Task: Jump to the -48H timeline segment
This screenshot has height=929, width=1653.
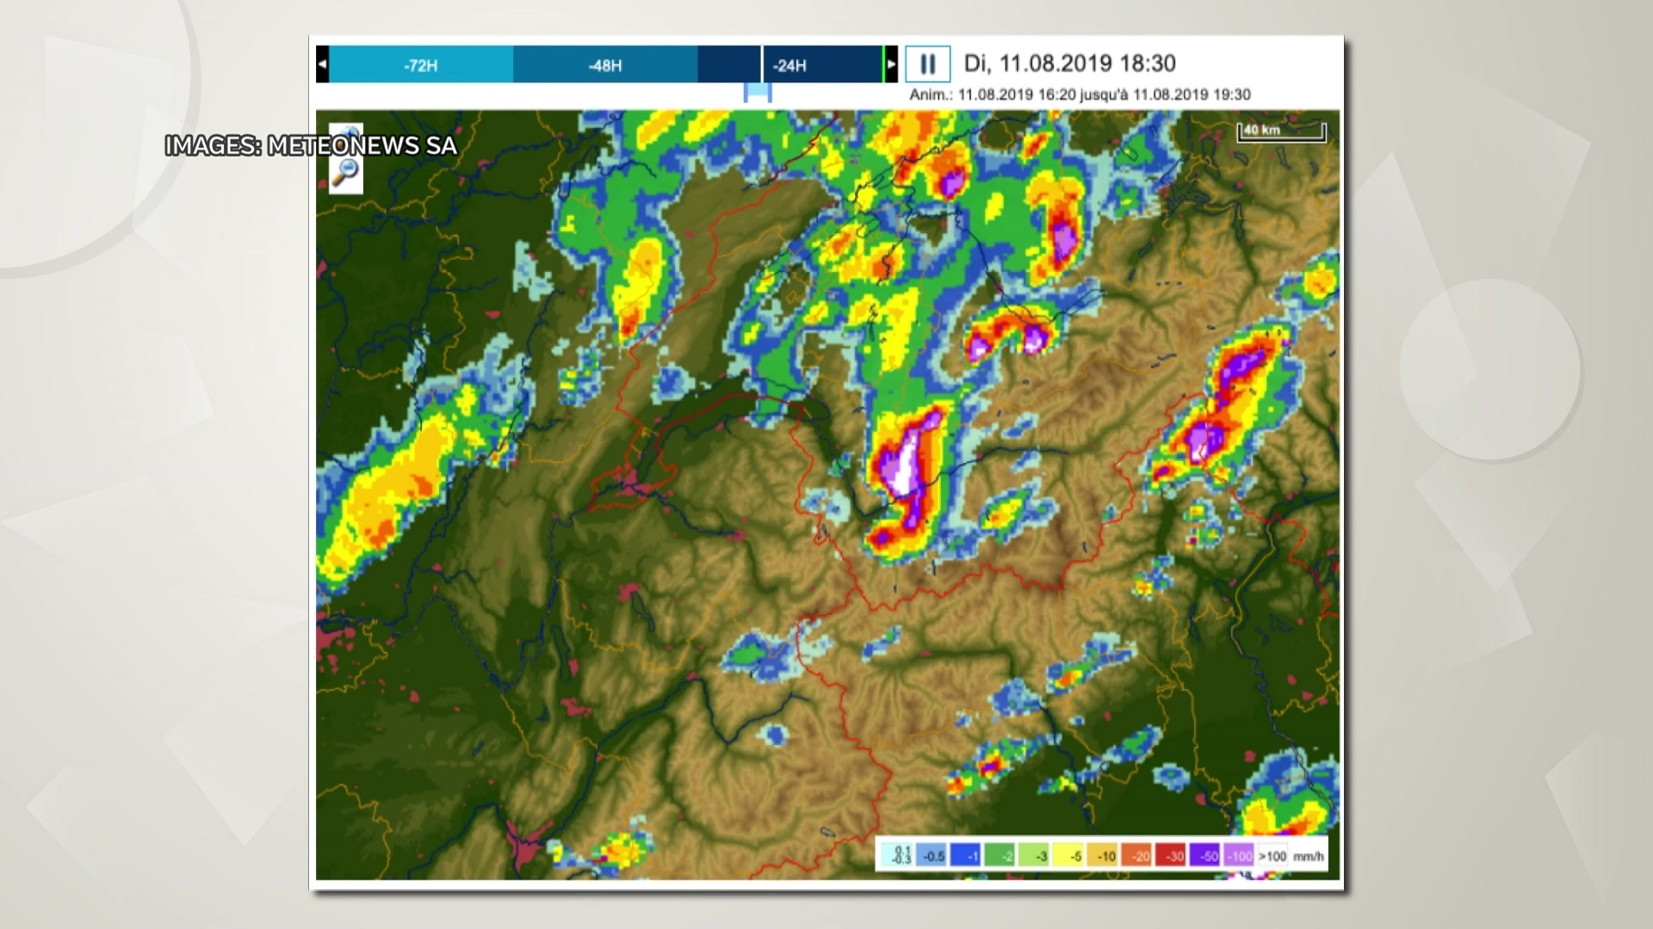Action: pos(605,65)
